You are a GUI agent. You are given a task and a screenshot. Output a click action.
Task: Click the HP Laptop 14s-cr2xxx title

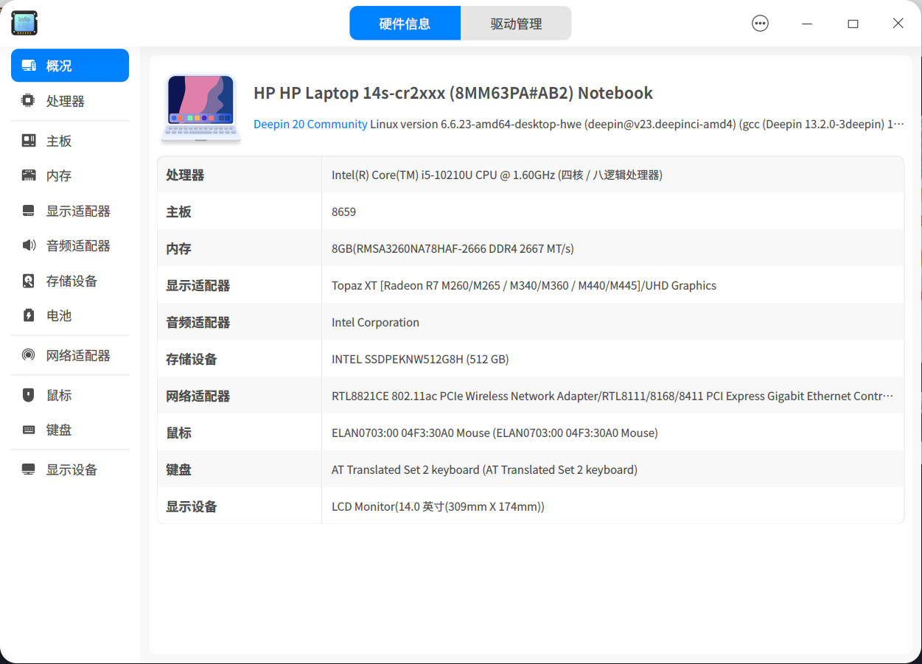point(453,93)
